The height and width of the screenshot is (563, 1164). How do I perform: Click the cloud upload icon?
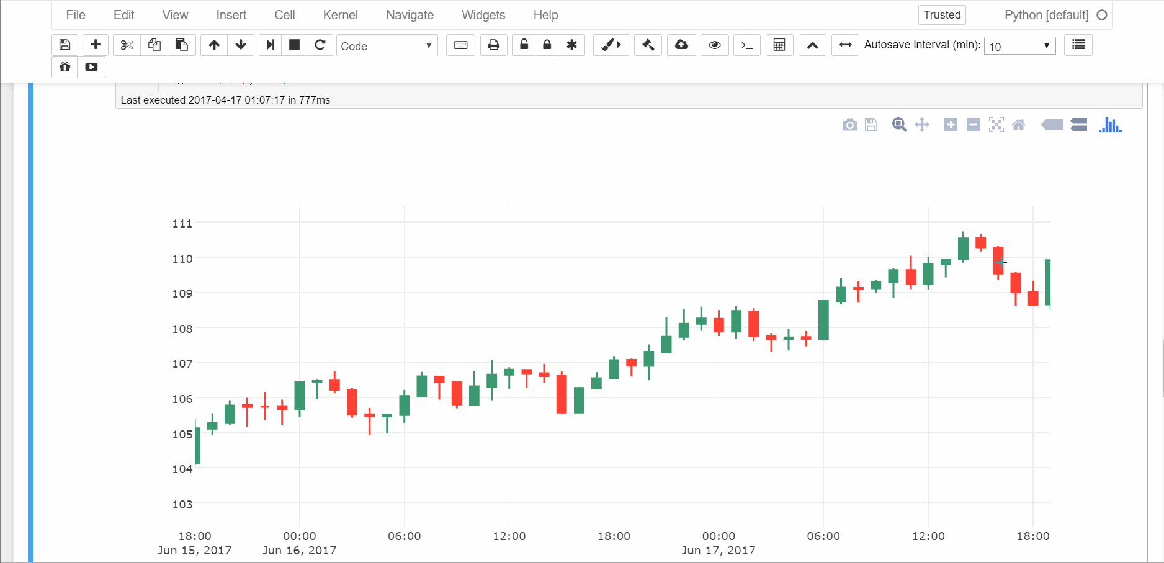[x=681, y=45]
